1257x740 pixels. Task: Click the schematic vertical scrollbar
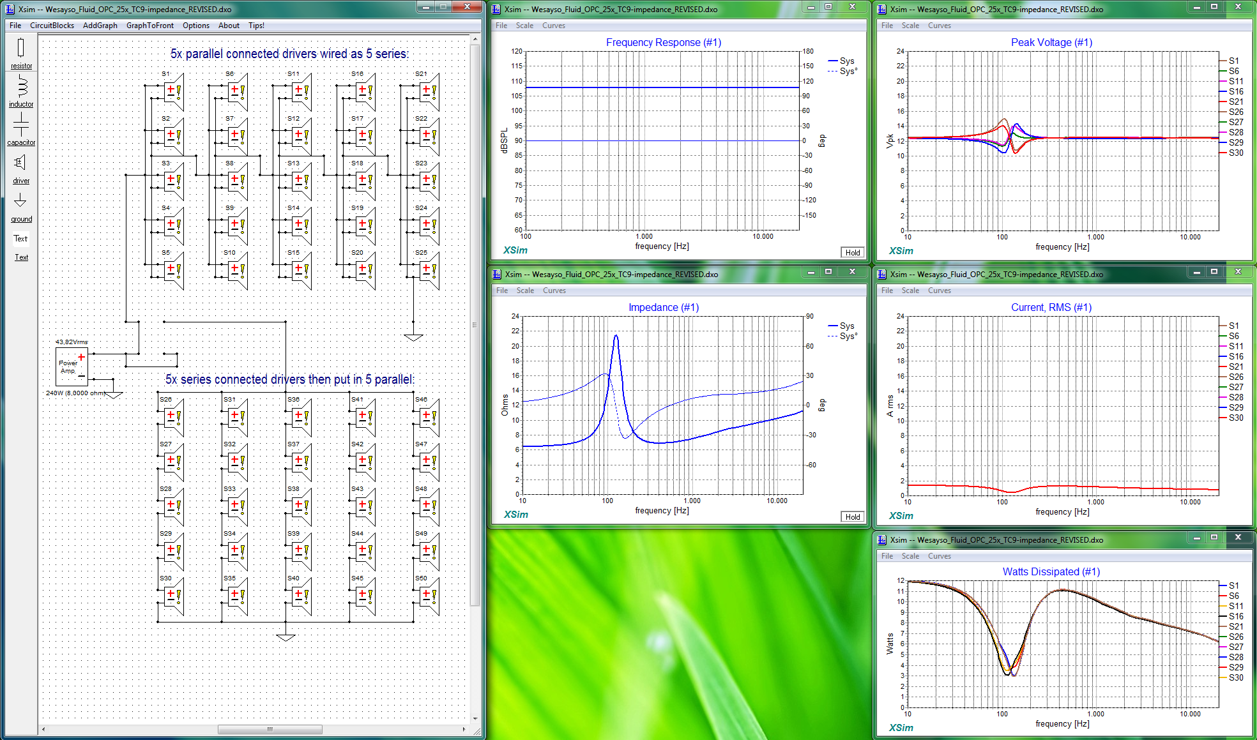[x=475, y=326]
